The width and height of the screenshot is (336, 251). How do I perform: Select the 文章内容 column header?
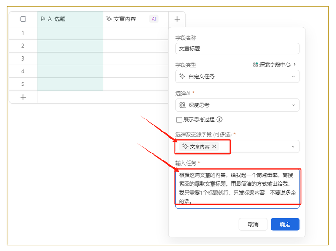tap(136, 19)
